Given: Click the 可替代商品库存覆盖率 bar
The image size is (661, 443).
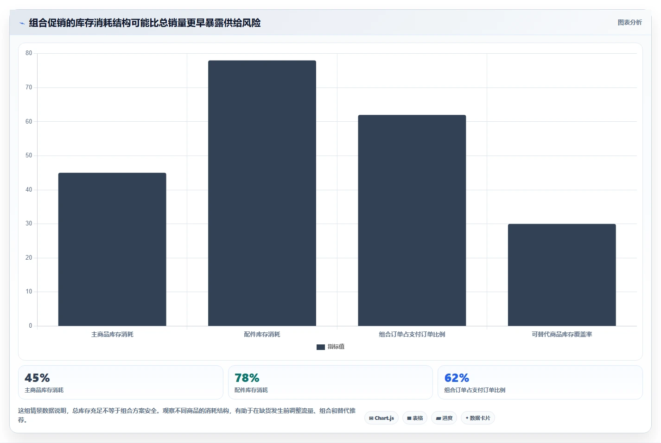Looking at the screenshot, I should click(562, 275).
